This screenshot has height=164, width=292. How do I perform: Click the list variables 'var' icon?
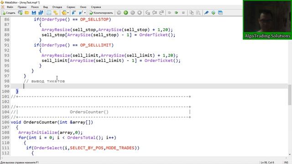point(74,13)
